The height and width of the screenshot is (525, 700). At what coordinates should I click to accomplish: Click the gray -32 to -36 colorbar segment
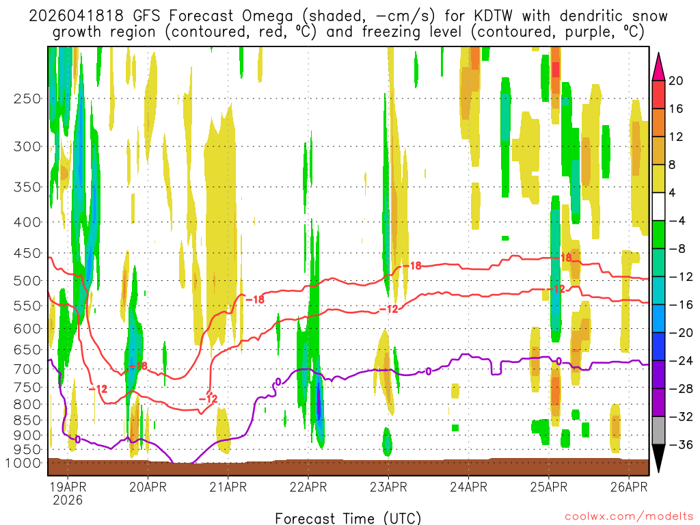658,431
